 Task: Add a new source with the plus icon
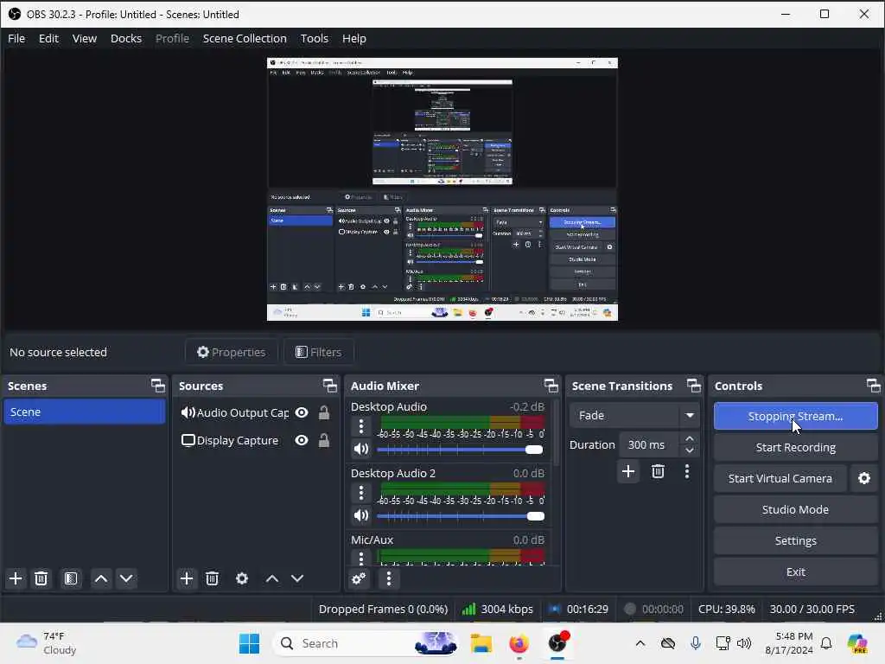tap(187, 578)
